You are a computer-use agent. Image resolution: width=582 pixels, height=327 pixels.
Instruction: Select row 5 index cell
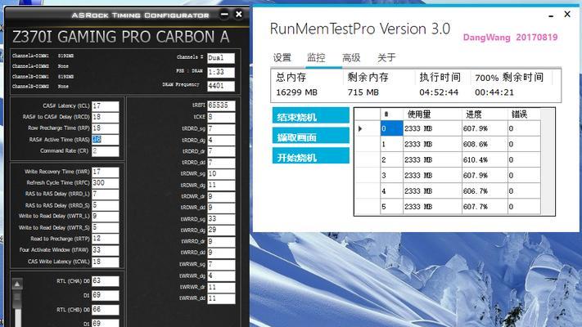(x=391, y=207)
